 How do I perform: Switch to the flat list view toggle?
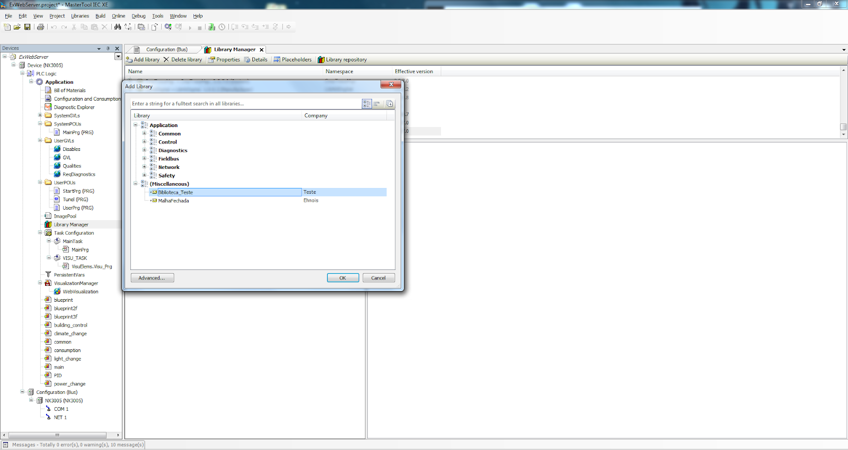[x=377, y=104]
